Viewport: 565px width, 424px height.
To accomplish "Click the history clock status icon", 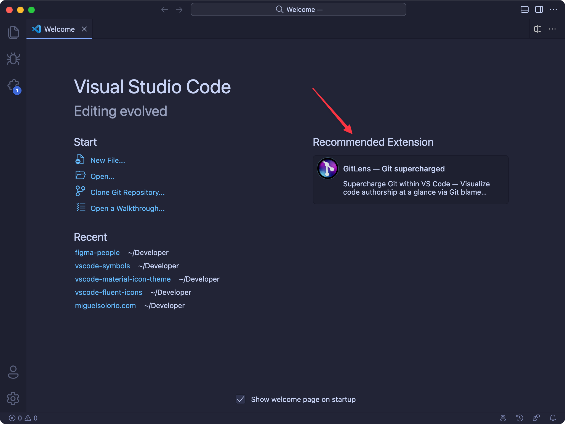I will 519,418.
